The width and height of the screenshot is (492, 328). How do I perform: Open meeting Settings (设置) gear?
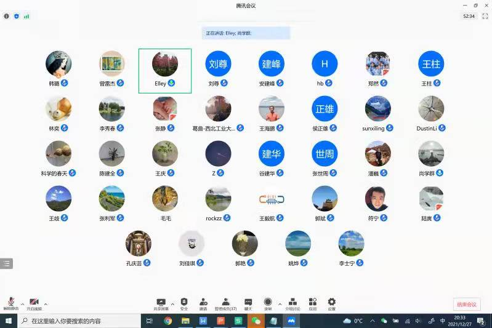[332, 303]
